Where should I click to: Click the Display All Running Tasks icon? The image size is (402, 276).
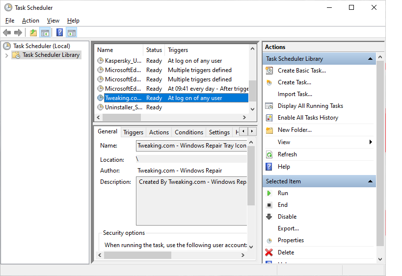point(269,106)
